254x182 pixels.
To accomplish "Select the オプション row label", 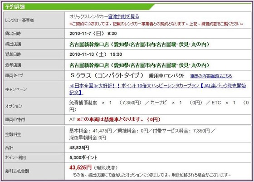I will (14, 106).
